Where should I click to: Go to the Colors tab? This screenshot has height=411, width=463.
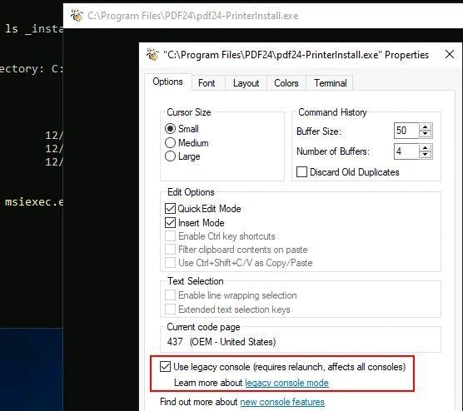coord(286,83)
